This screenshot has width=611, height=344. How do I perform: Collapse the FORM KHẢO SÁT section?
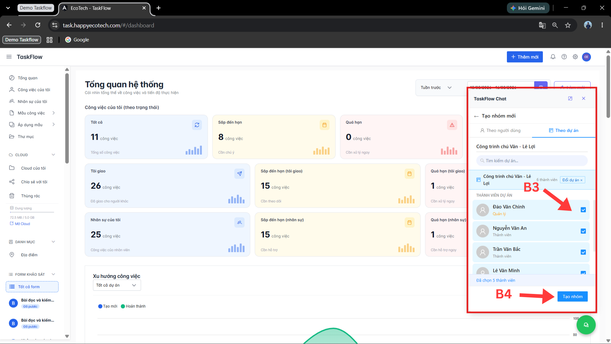coord(53,274)
